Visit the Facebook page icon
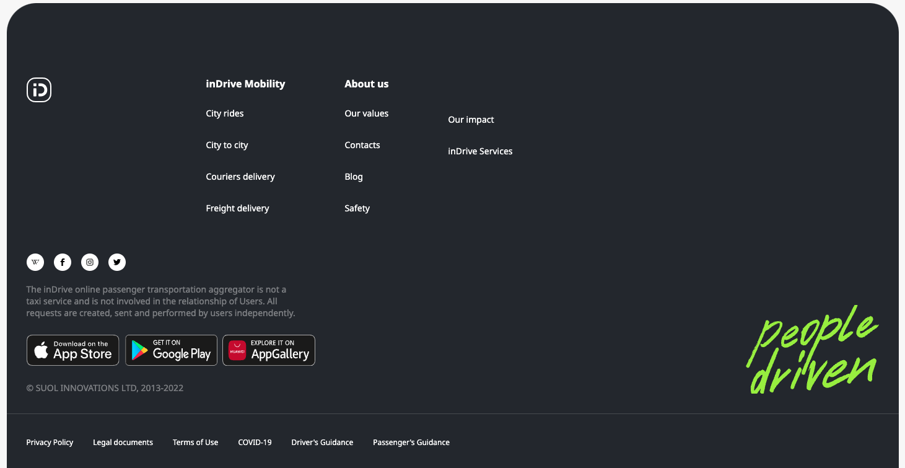The image size is (905, 468). pyautogui.click(x=63, y=262)
